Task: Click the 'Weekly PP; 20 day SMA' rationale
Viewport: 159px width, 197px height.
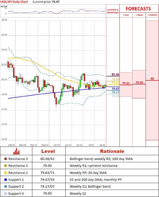Action: tap(88, 173)
